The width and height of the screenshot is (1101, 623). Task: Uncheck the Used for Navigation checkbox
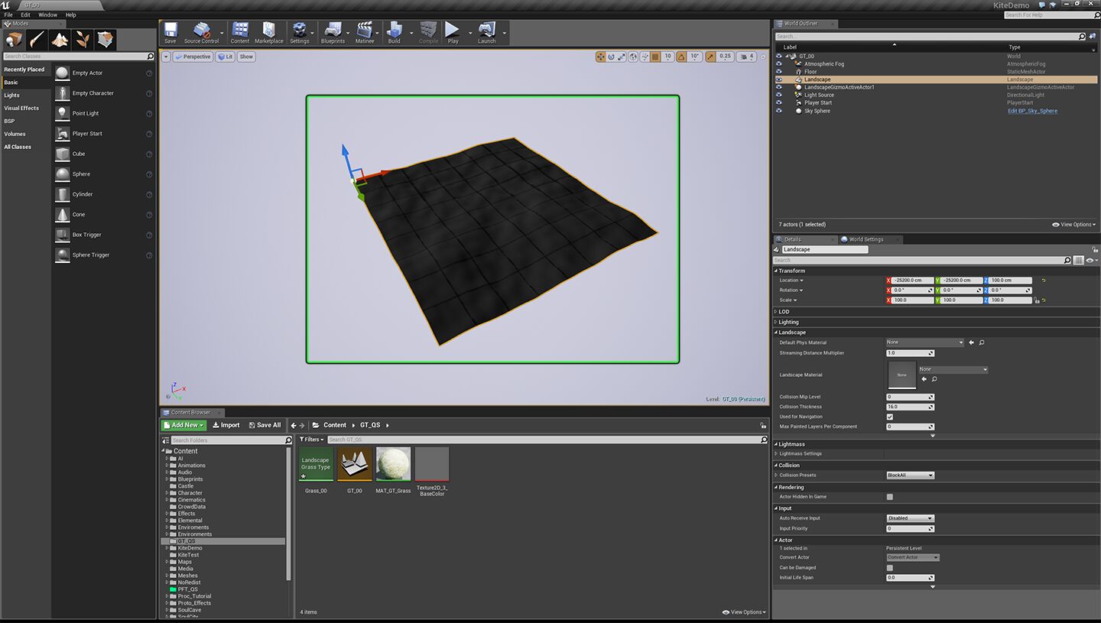(x=889, y=417)
